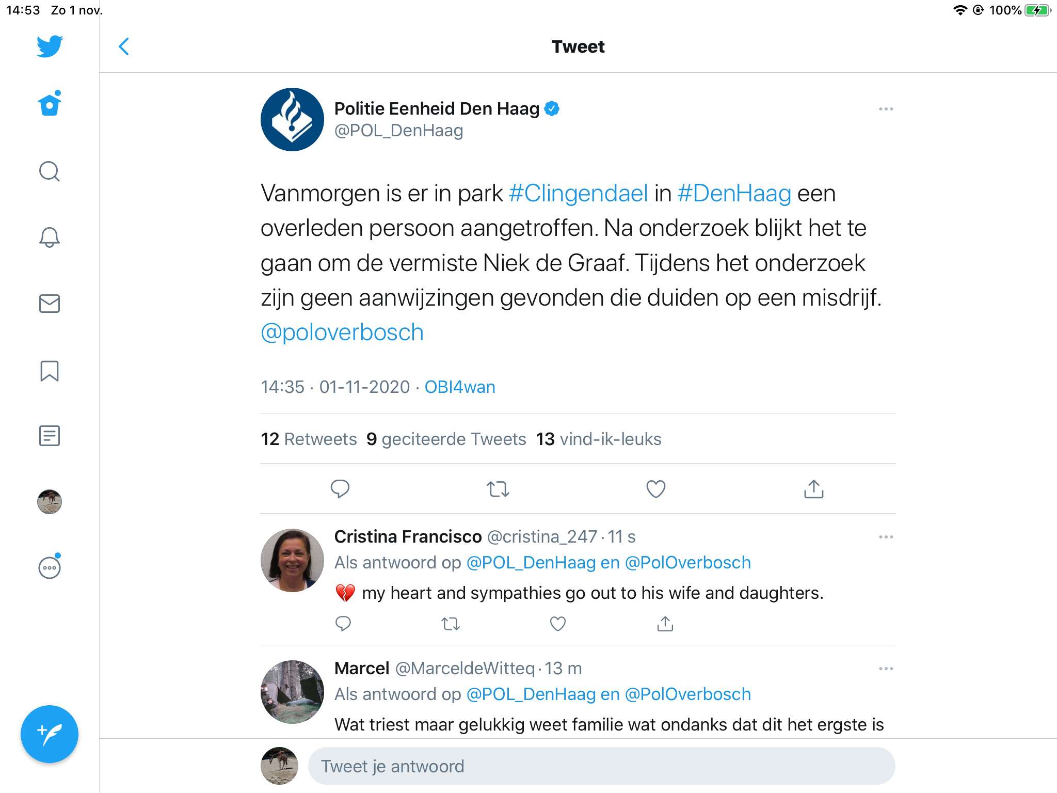
Task: Like the Politie Den Haag tweet
Action: pos(655,488)
